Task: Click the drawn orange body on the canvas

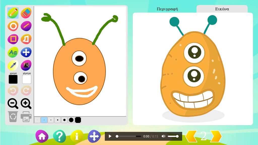Action: [79, 71]
